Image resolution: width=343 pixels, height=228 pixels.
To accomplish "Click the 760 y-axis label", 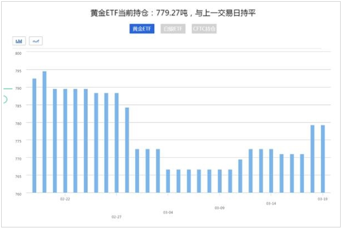I will point(18,194).
